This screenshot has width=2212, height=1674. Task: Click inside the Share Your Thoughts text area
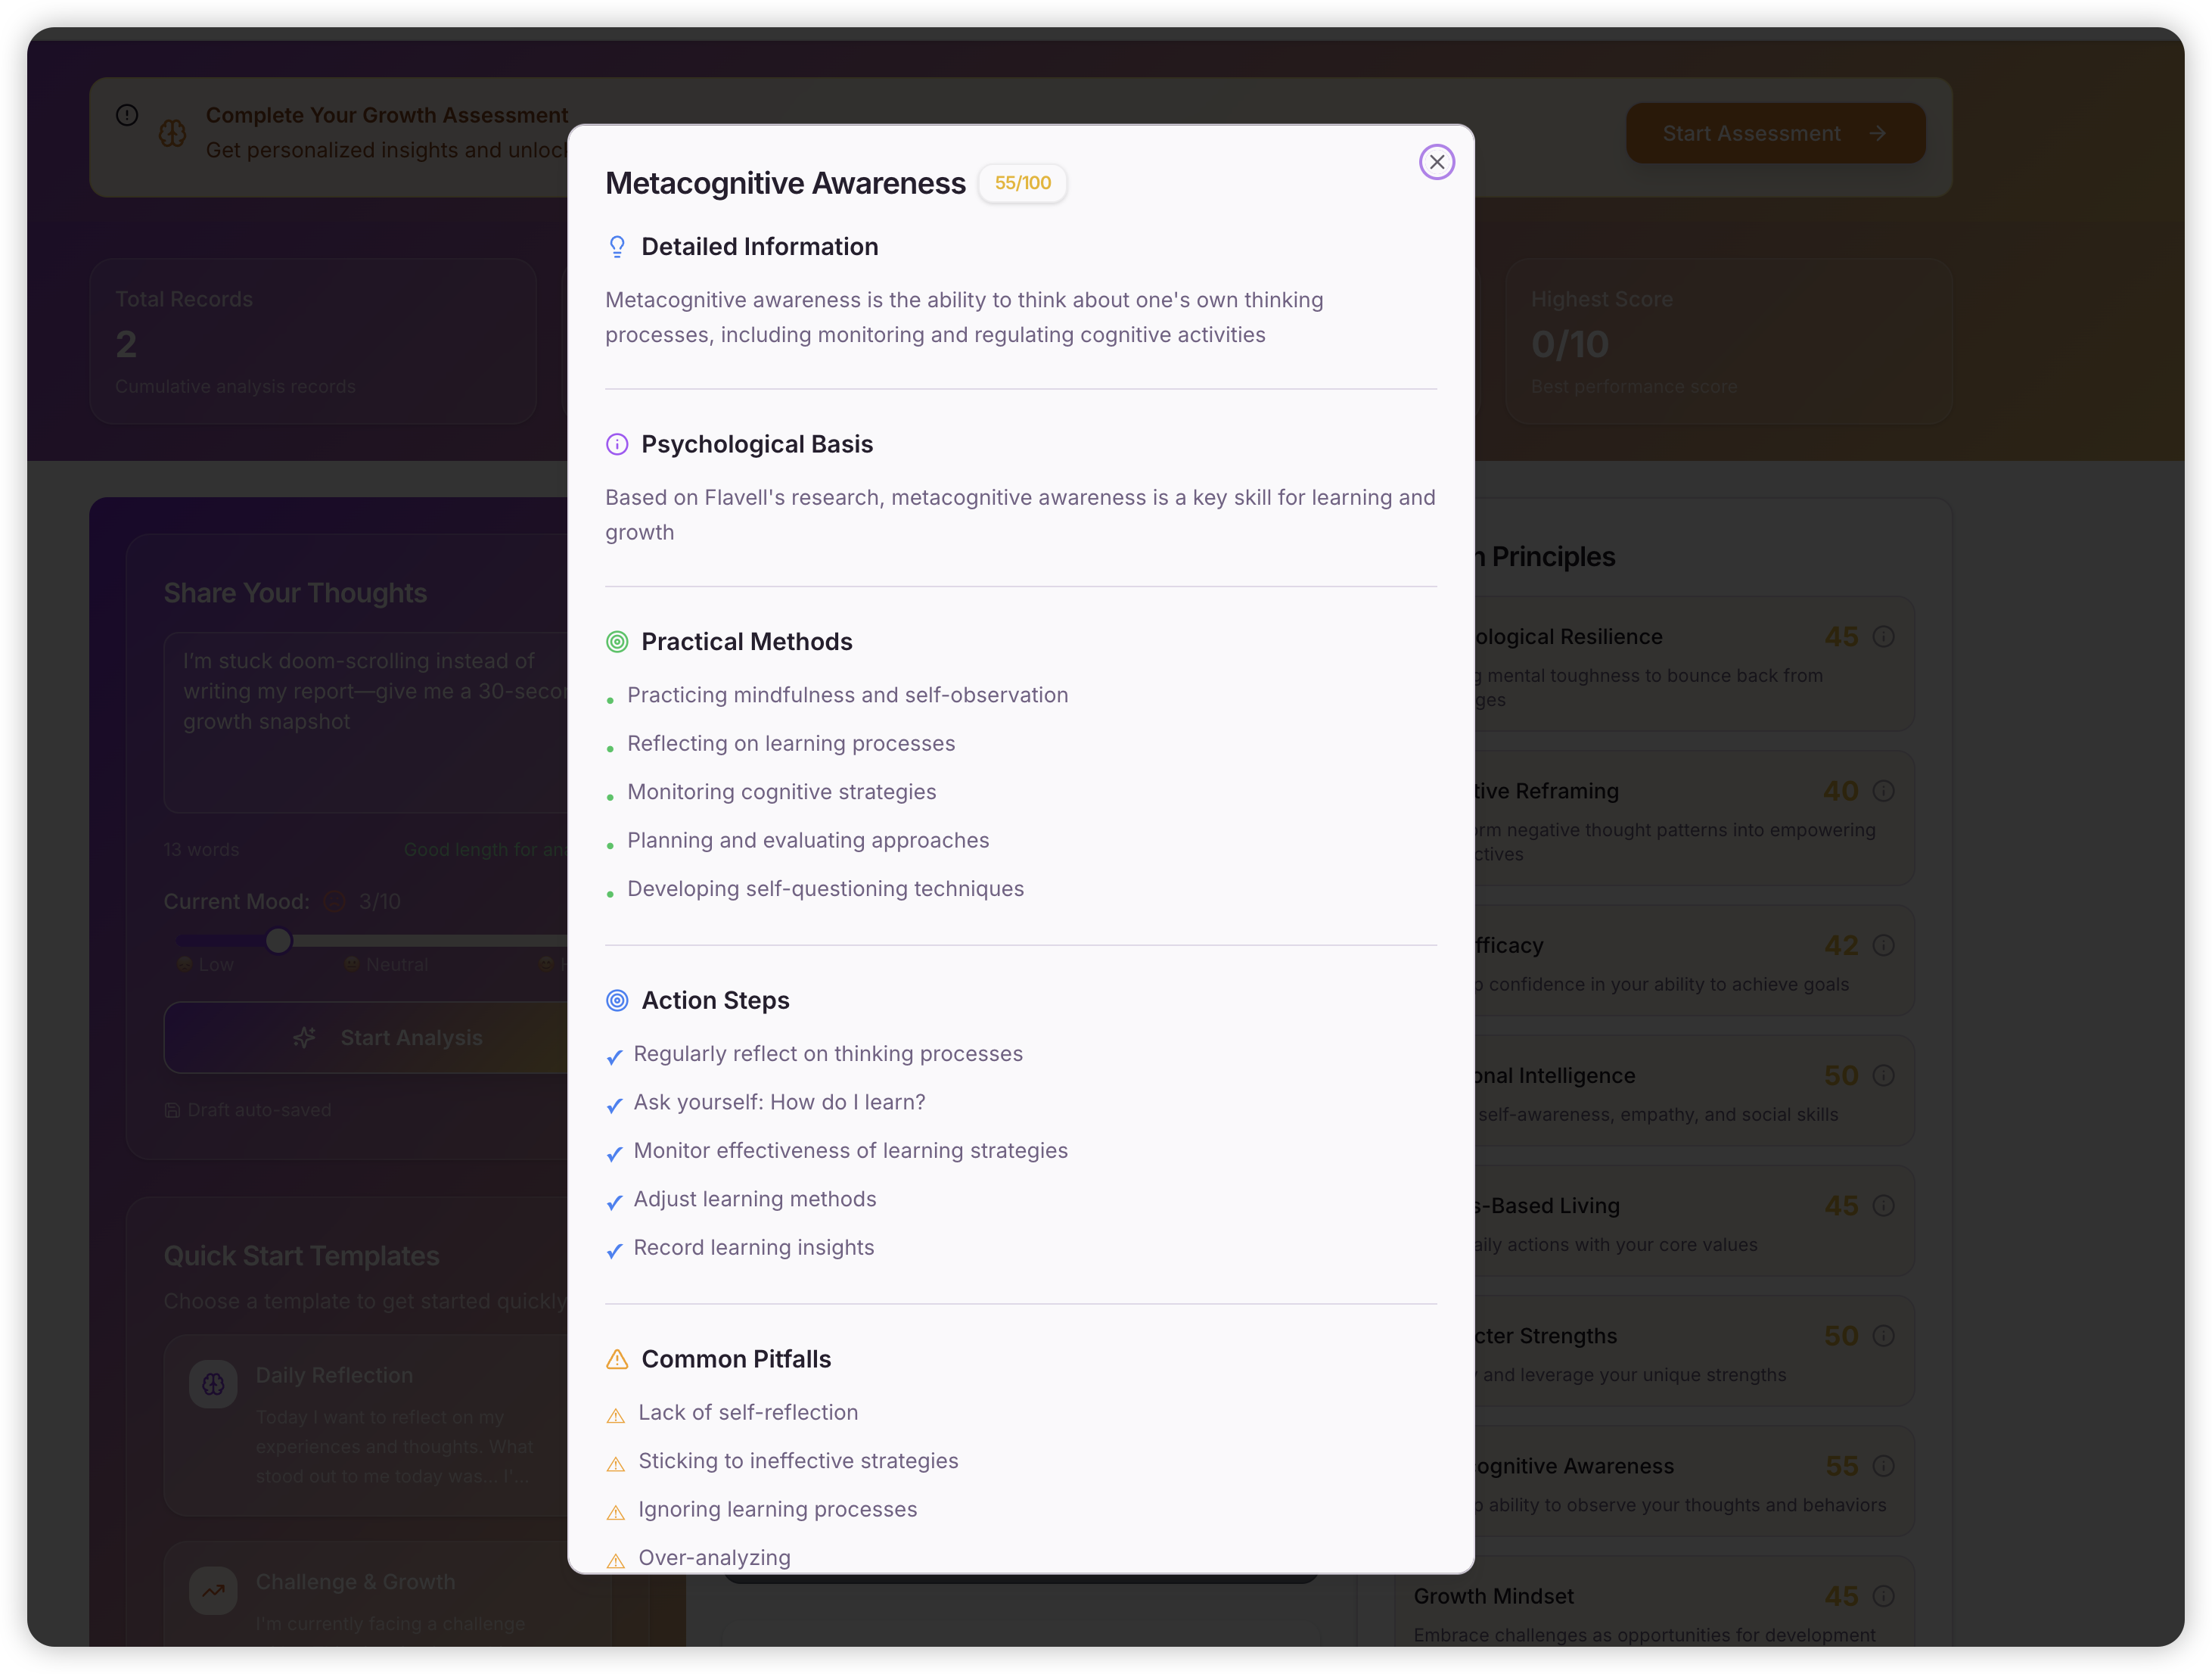coord(370,720)
